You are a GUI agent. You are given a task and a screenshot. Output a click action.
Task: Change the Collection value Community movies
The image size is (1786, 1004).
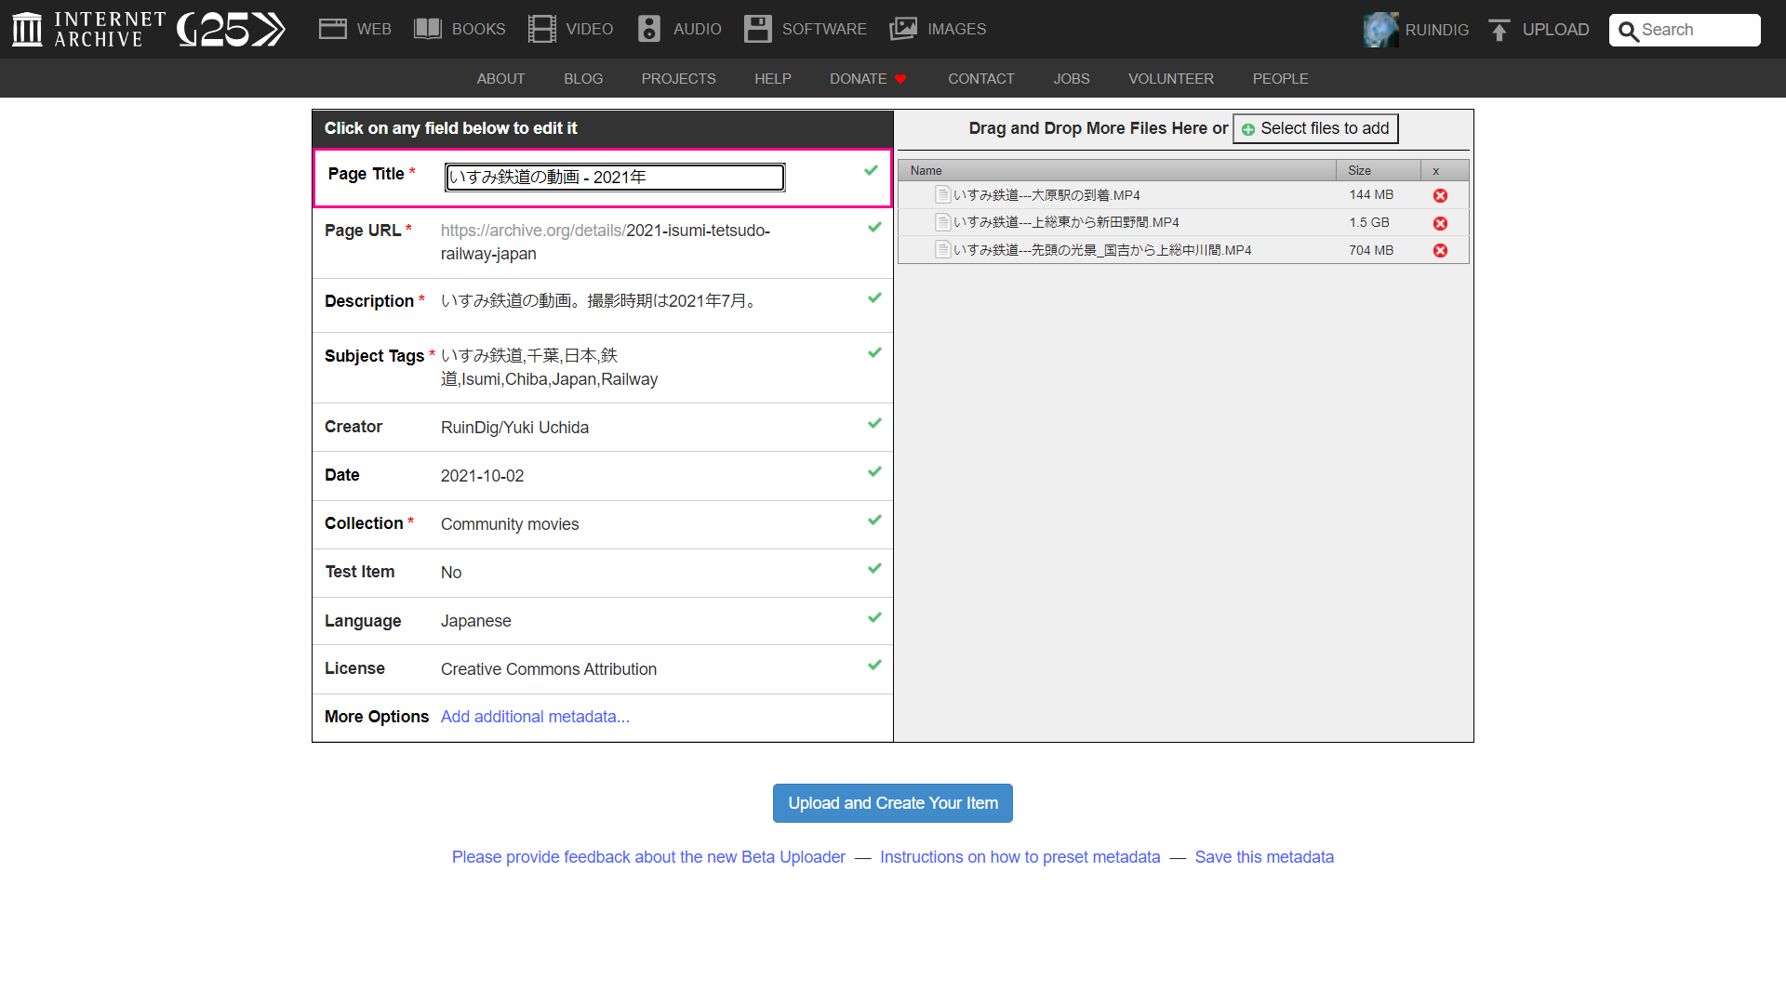[510, 524]
